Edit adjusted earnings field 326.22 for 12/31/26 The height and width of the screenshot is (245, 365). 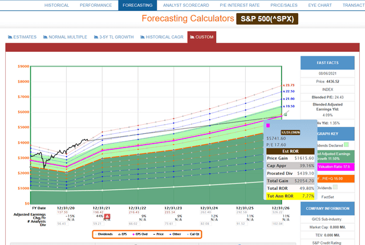[x=277, y=212]
